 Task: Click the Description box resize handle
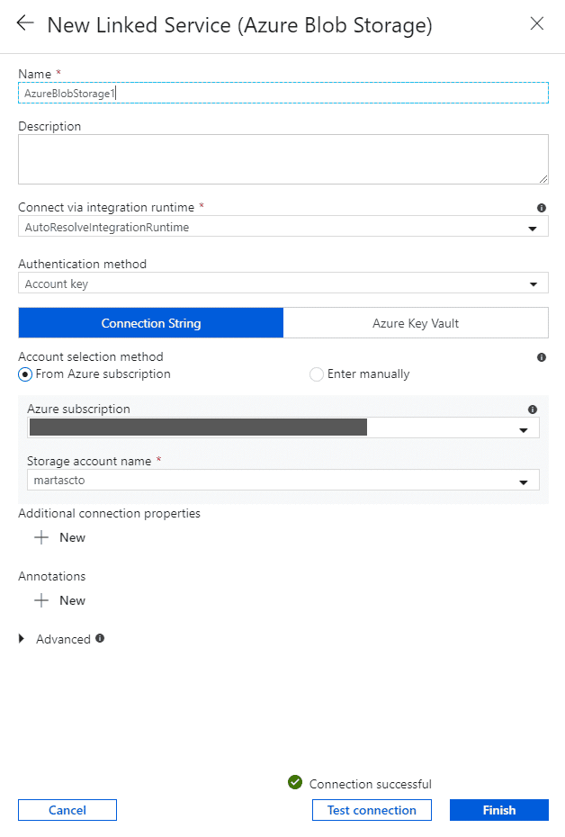[543, 179]
